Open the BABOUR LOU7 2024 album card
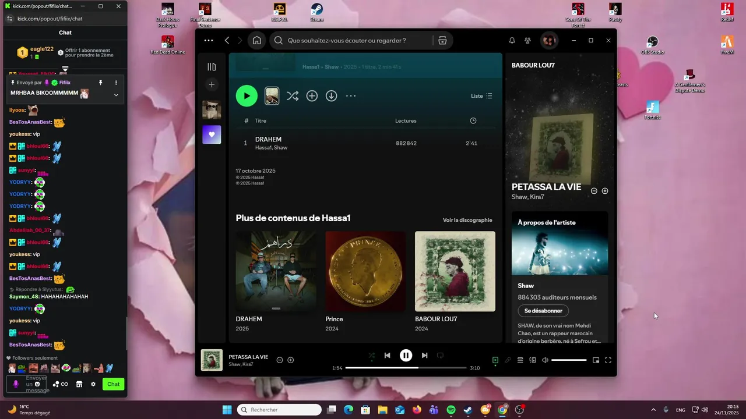 click(x=455, y=282)
